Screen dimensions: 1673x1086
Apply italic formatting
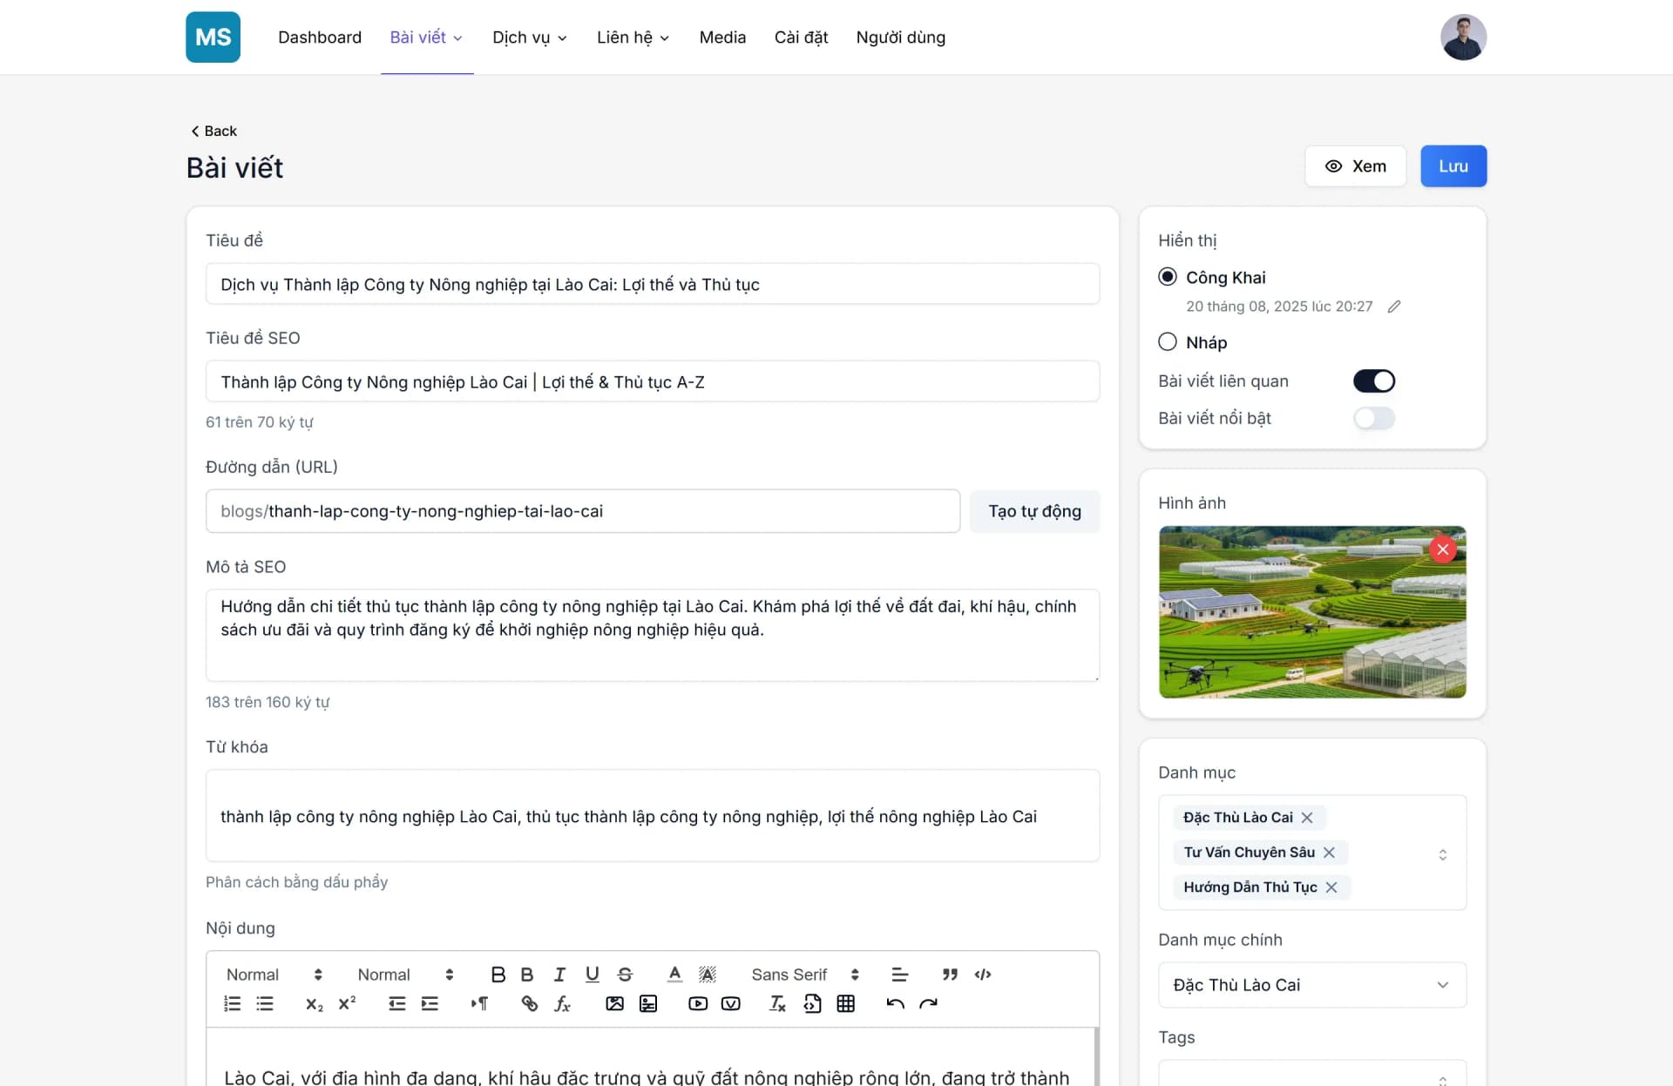(x=559, y=975)
